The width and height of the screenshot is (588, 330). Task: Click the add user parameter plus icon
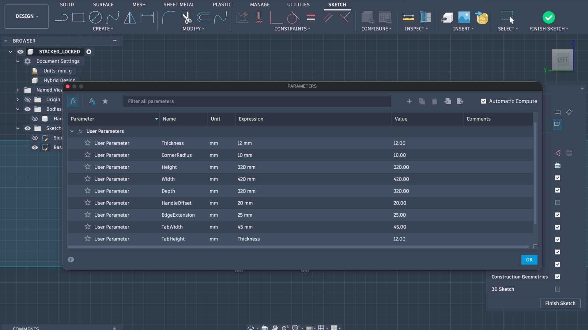pos(409,101)
